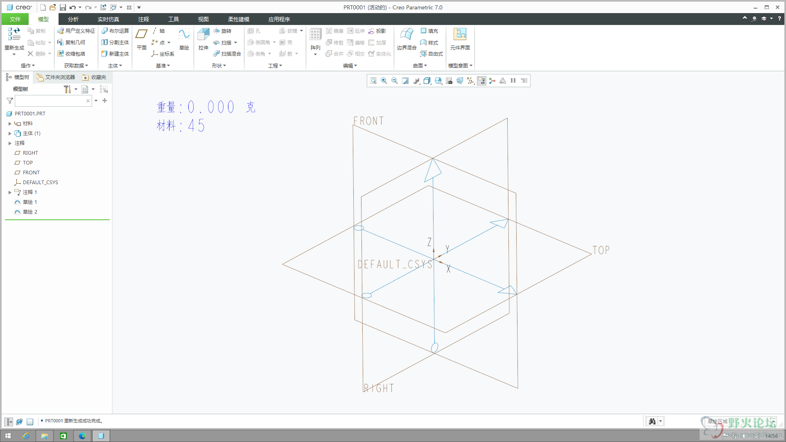The height and width of the screenshot is (442, 786).
Task: Open the status bar Find binoculars icon
Action: (x=652, y=421)
